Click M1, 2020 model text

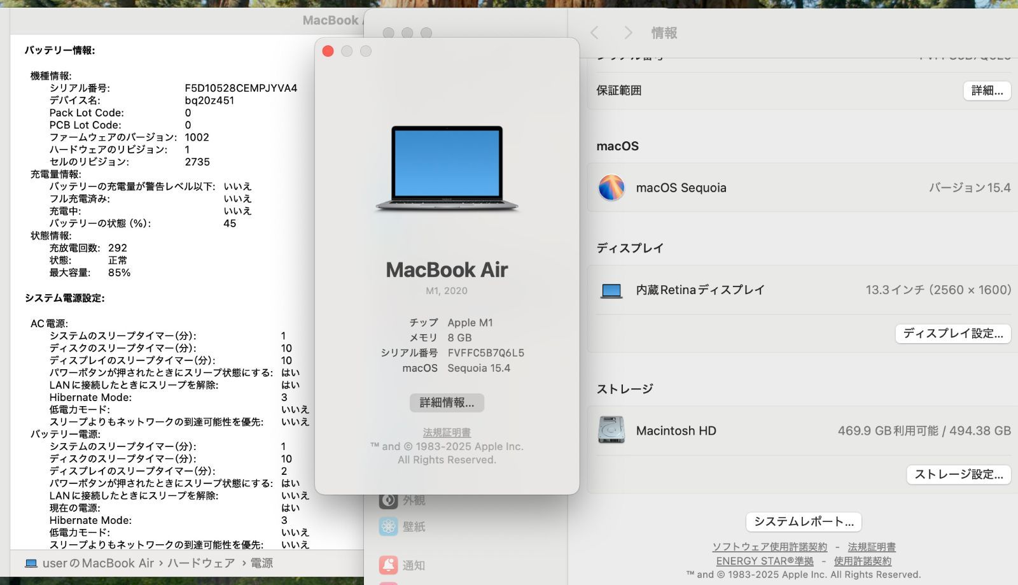pos(447,291)
